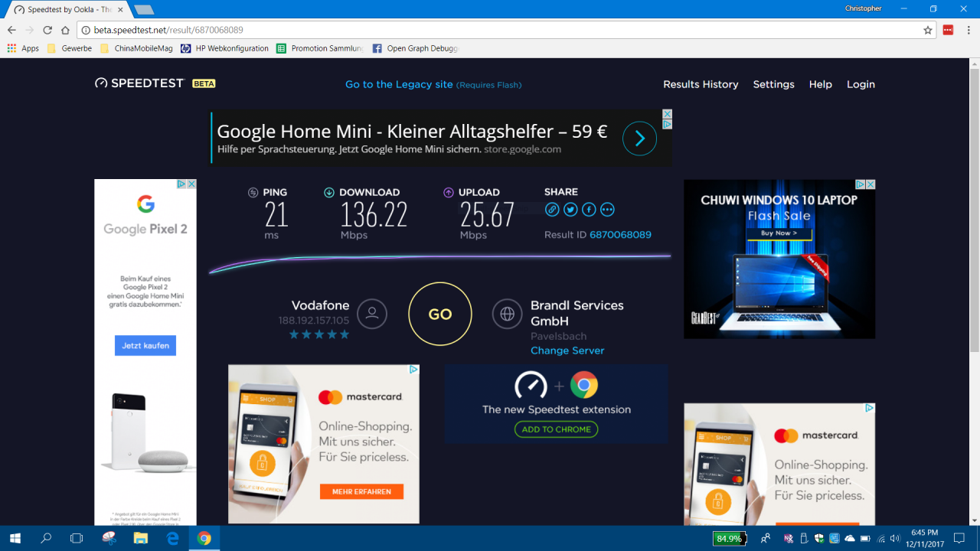Click Buy Now in the Chuwi ad
This screenshot has height=551, width=980.
pos(779,233)
